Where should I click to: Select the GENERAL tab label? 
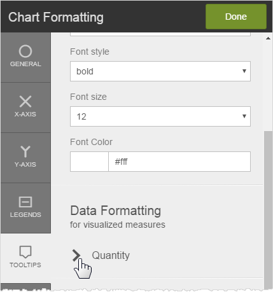pyautogui.click(x=25, y=64)
